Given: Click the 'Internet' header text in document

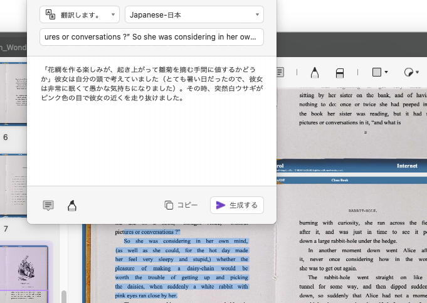Looking at the screenshot, I should [407, 166].
